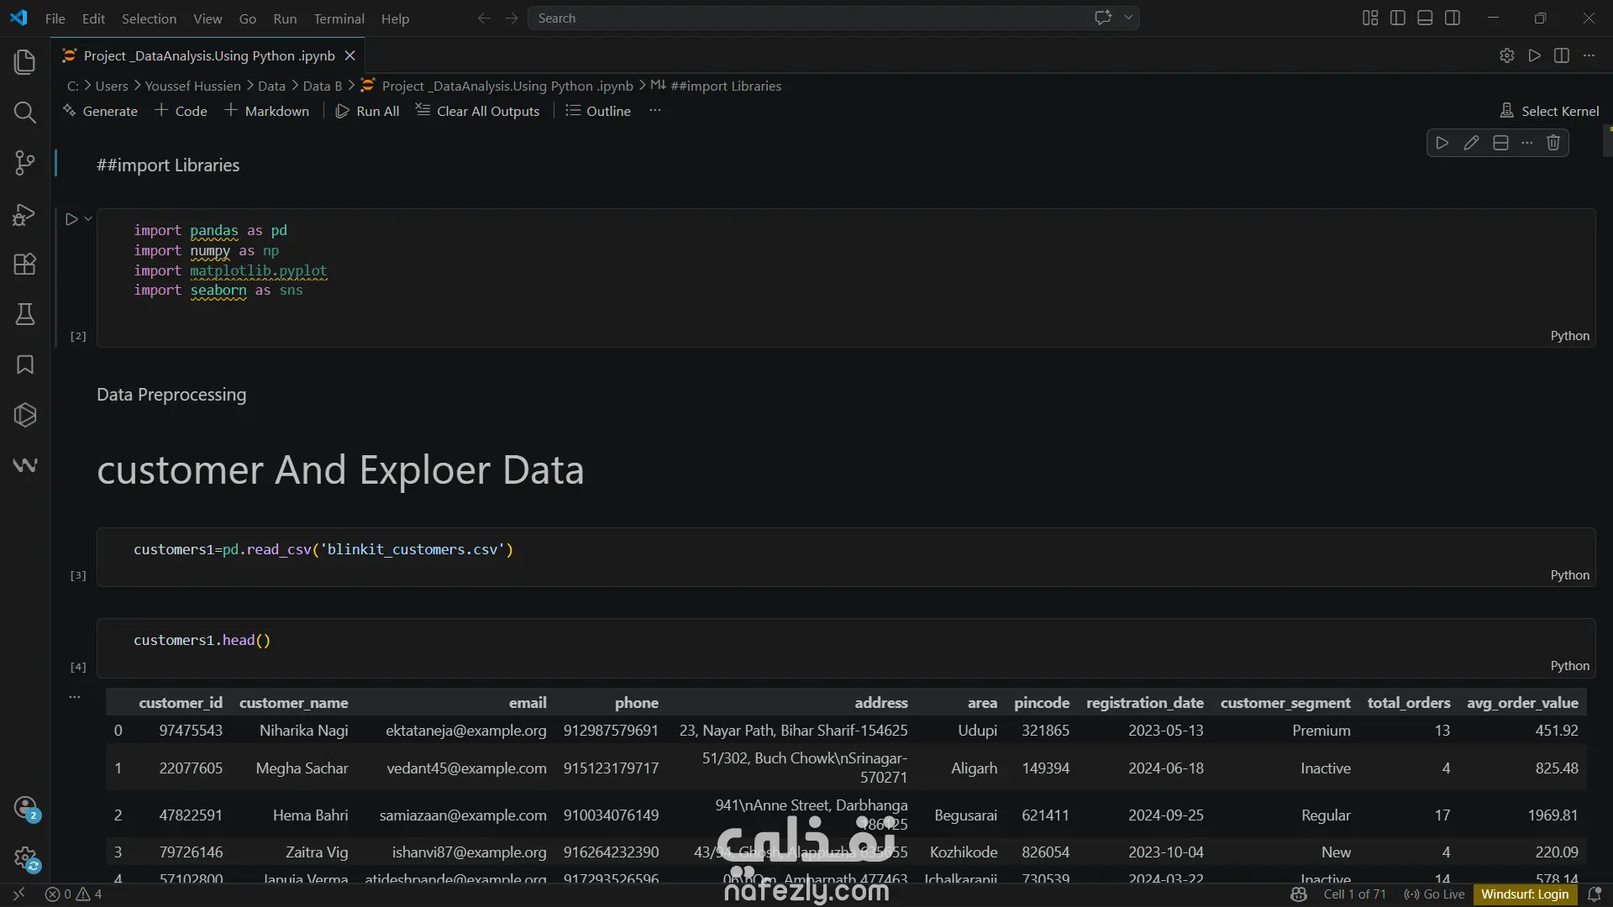Image resolution: width=1613 pixels, height=907 pixels.
Task: Open the Edit menu
Action: pos(93,18)
